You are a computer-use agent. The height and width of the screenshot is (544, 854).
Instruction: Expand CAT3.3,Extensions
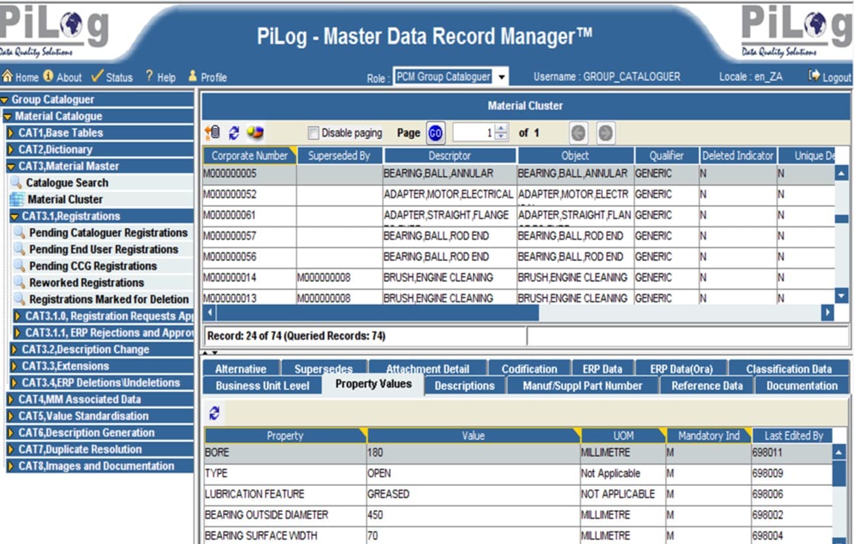[16, 366]
